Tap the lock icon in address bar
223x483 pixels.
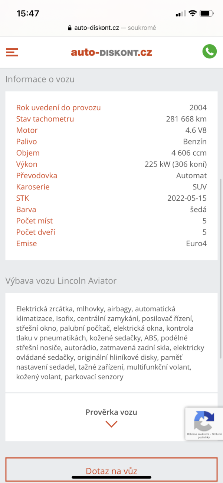pos(70,28)
